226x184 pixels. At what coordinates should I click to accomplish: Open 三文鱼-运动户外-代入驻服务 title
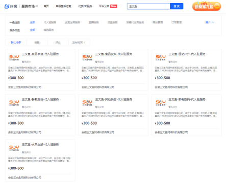pyautogui.click(x=187, y=54)
